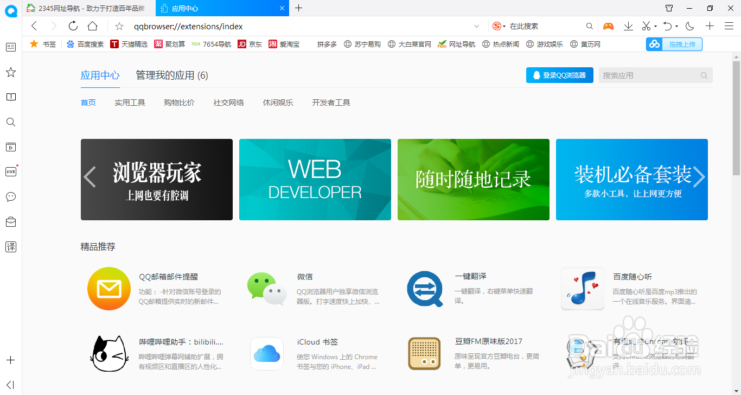Screen dimensions: 741x395
Task: Add a sidebar app with the plus icon
Action: point(11,360)
